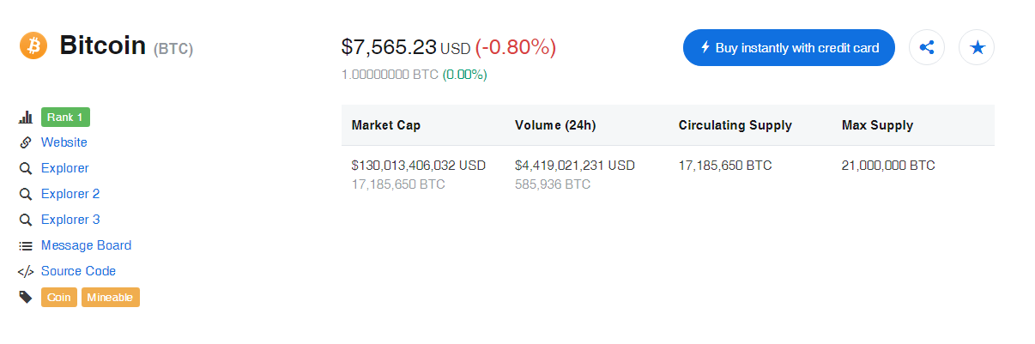This screenshot has height=344, width=1035.
Task: Click the bar chart icon beside Rank 1
Action: pyautogui.click(x=26, y=117)
